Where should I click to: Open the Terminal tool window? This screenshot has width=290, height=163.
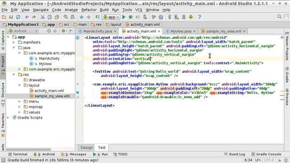click(18, 154)
